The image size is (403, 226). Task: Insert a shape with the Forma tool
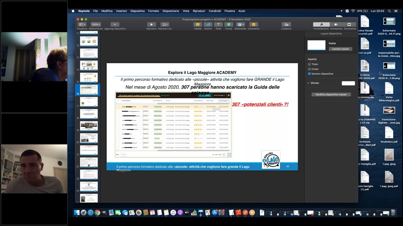tap(229, 24)
